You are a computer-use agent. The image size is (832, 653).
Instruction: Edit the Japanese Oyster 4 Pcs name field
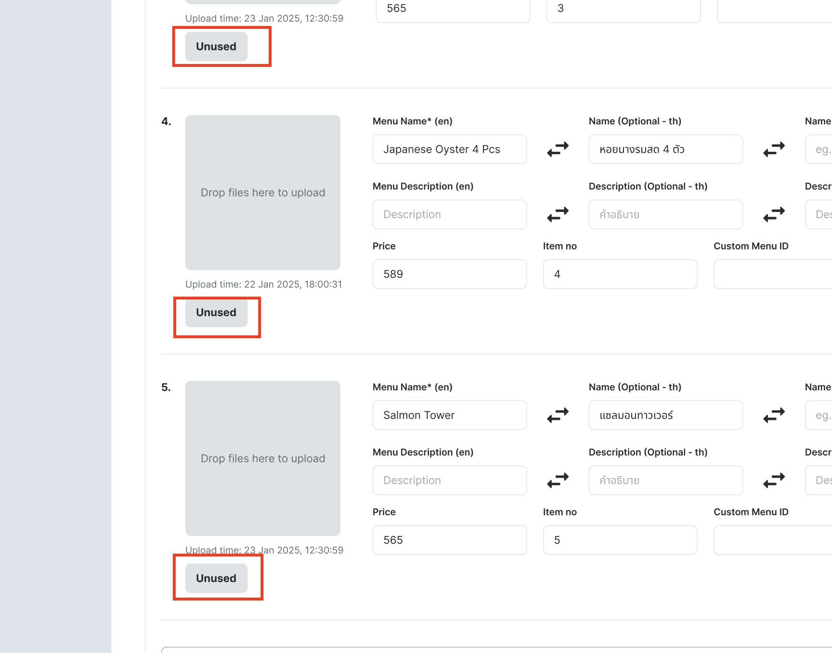coord(449,149)
